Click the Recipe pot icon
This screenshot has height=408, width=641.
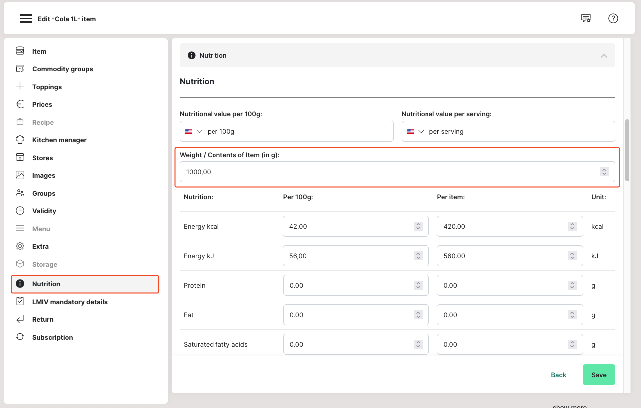[x=20, y=122]
